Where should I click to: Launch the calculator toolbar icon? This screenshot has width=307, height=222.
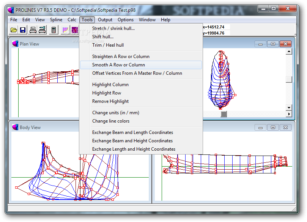54,30
